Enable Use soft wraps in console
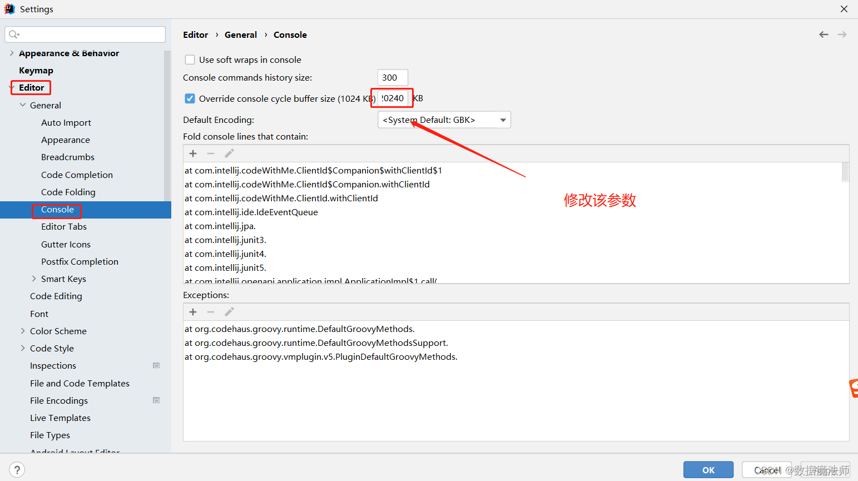858x481 pixels. 190,59
